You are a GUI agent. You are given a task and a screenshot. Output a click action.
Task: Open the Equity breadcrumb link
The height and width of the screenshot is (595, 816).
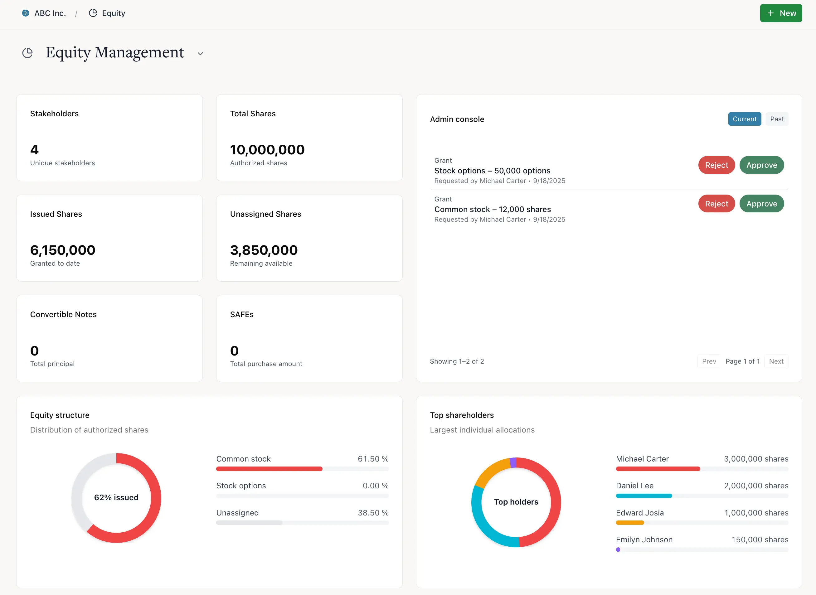coord(114,13)
